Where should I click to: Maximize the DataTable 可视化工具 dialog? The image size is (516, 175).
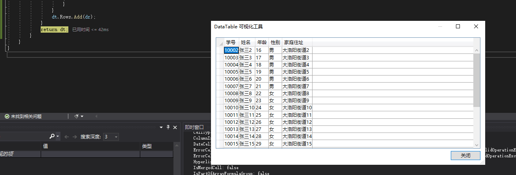[458, 26]
